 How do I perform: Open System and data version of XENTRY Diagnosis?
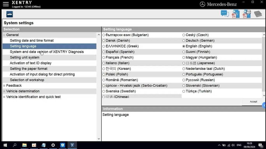[x=47, y=52]
